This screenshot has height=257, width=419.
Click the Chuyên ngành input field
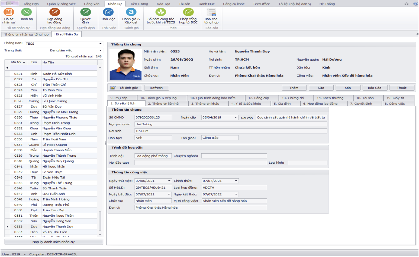[x=234, y=156]
